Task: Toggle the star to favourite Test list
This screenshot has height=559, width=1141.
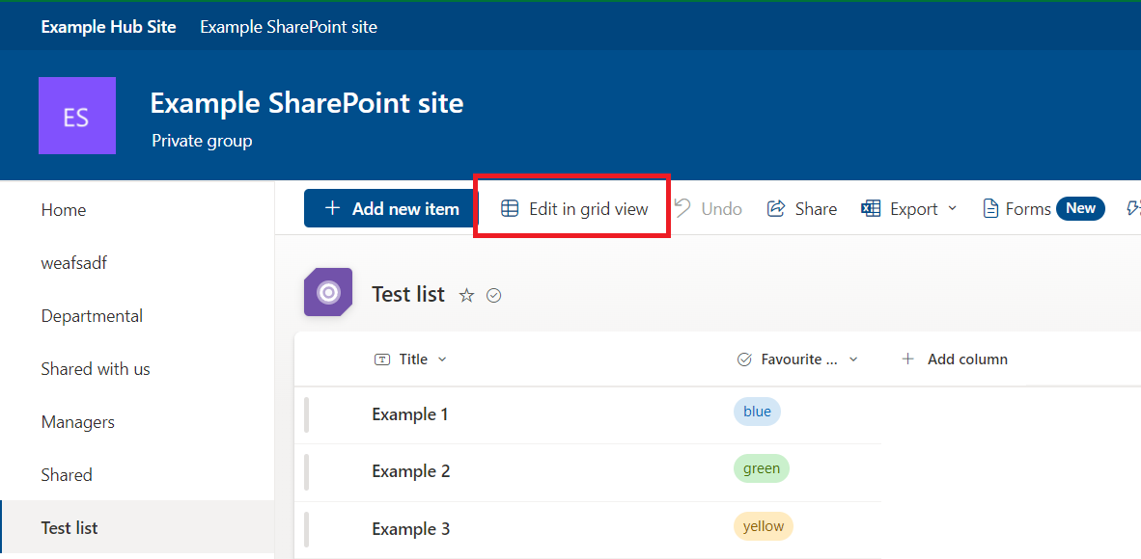Action: point(466,295)
